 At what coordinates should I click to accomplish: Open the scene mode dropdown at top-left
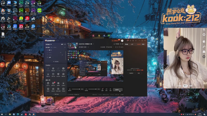49,44
